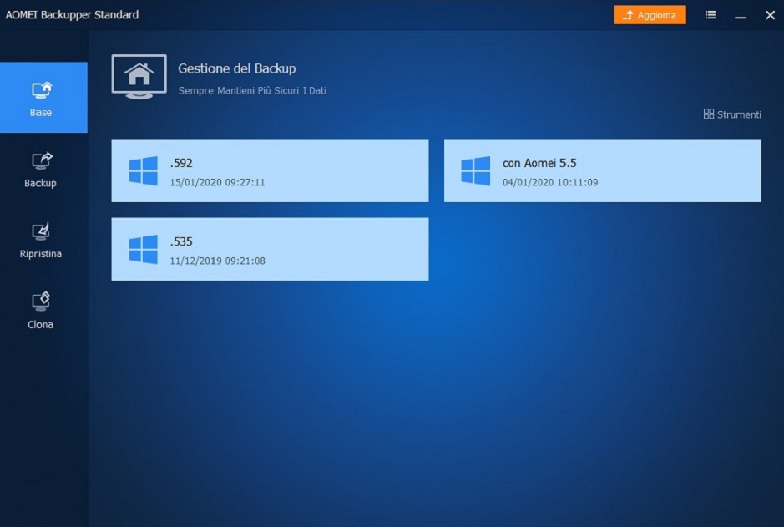Click the Sempre Mantieni Più Sicuri I Dati subtitle
The width and height of the screenshot is (784, 527).
click(x=252, y=90)
